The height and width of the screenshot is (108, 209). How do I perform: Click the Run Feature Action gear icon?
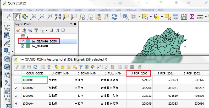coord(134,17)
